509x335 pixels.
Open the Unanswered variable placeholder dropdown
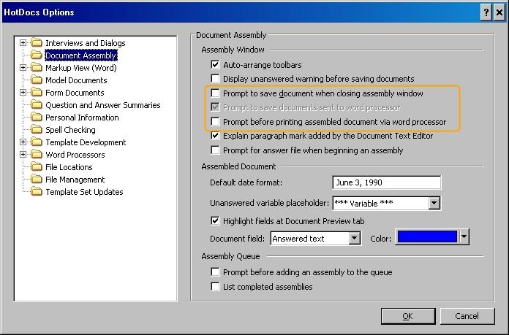click(x=434, y=203)
